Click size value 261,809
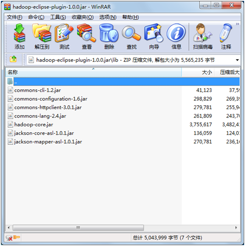This screenshot has height=246, width=245. tap(203, 116)
